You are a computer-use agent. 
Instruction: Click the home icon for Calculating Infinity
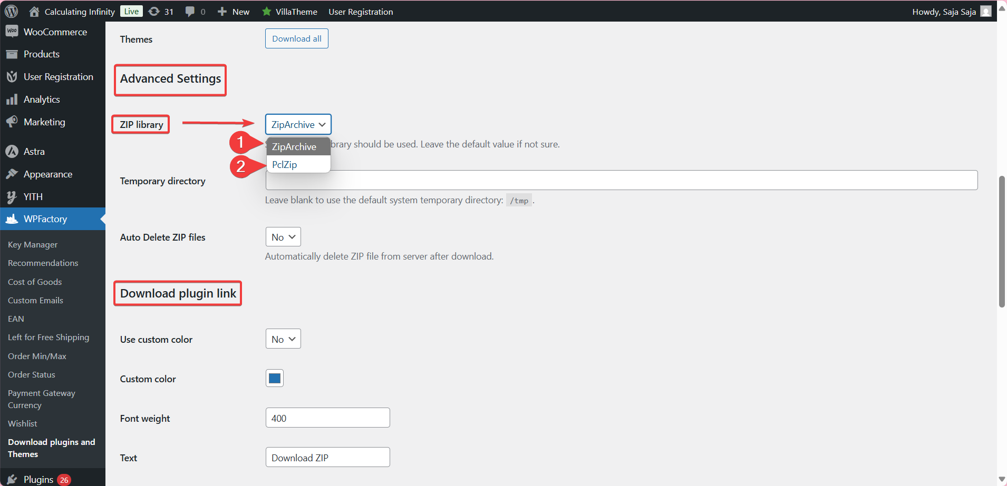click(34, 11)
